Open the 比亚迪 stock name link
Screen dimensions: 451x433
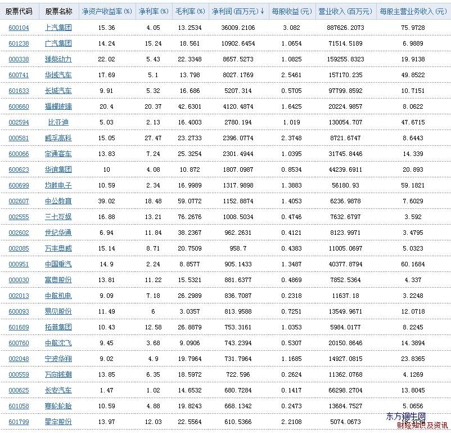(58, 122)
